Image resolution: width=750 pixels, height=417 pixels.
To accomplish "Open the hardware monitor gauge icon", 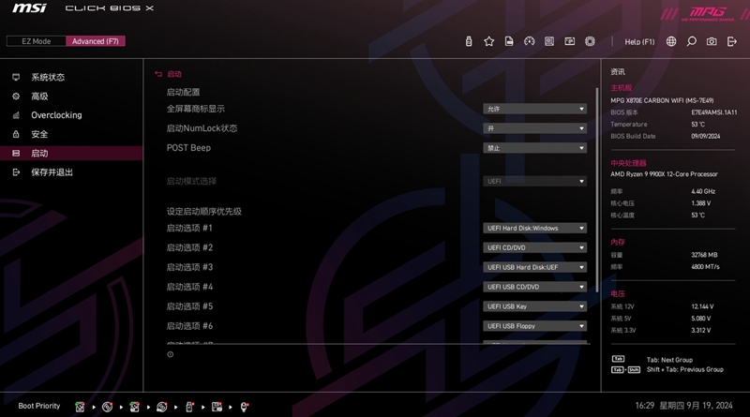I will (x=529, y=41).
